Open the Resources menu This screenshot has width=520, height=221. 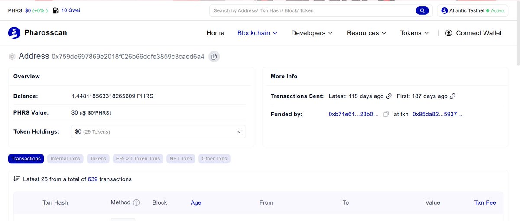367,33
